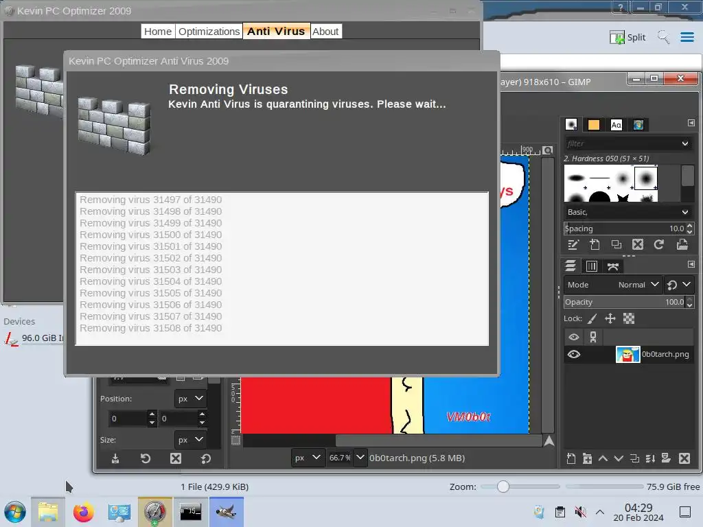The image size is (703, 527).
Task: Hide the 0b0tarch.png layer
Action: pyautogui.click(x=574, y=355)
